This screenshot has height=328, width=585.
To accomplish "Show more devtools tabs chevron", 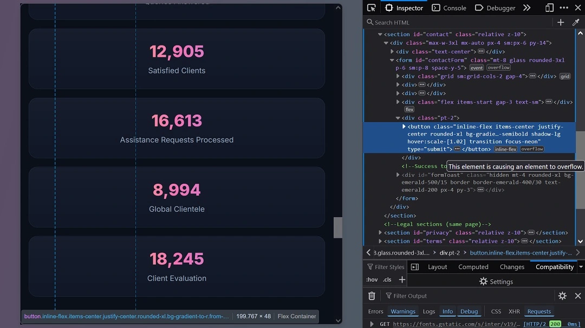I will (527, 8).
